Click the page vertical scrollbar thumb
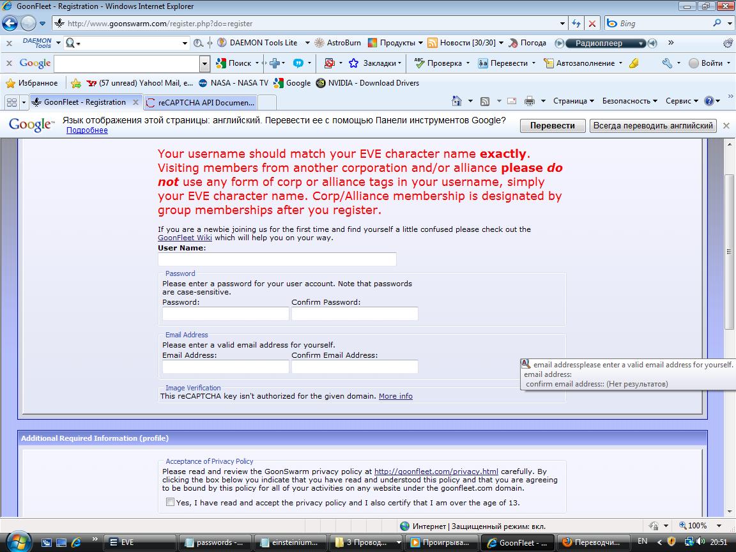 tap(728, 252)
